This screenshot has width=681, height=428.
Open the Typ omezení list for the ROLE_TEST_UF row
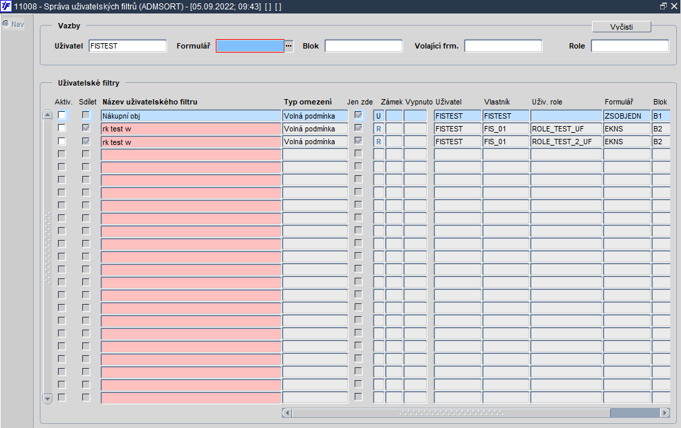316,129
